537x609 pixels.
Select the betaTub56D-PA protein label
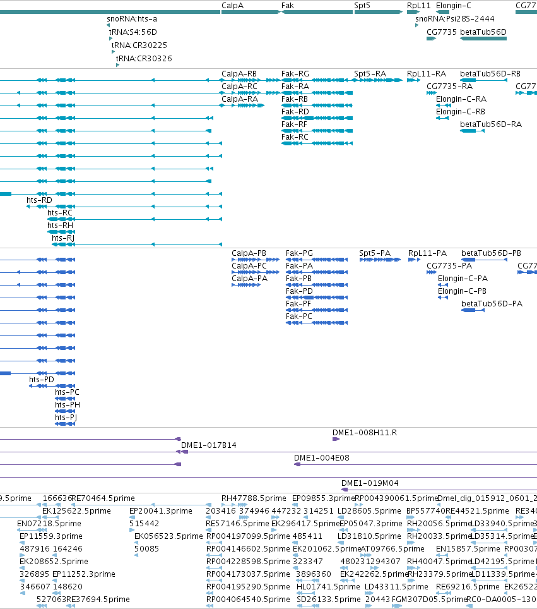click(x=492, y=304)
